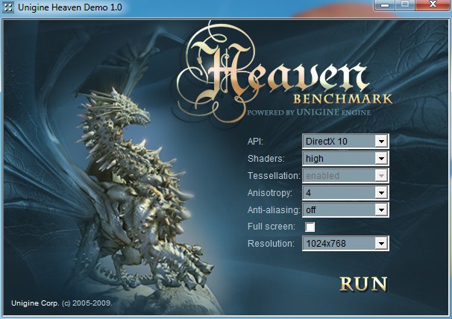Click the Unigine Corp. copyright text
Image resolution: width=452 pixels, height=319 pixels.
point(61,303)
